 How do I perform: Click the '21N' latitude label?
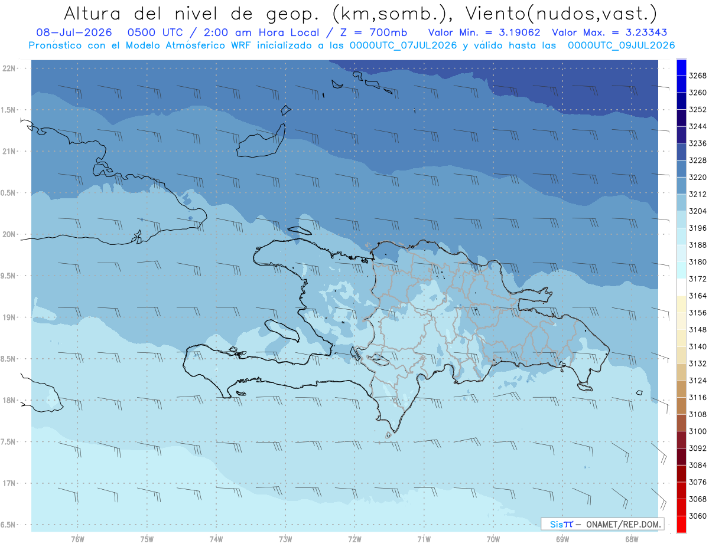9,151
